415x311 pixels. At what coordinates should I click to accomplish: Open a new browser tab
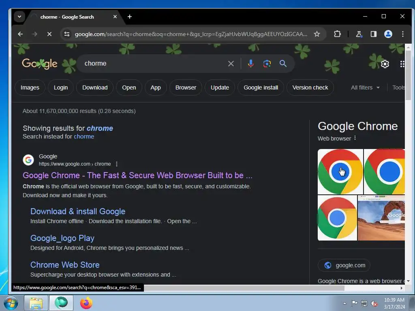point(129,17)
